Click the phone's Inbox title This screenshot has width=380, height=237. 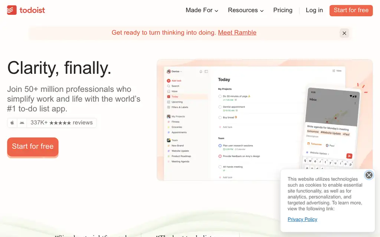313,99
